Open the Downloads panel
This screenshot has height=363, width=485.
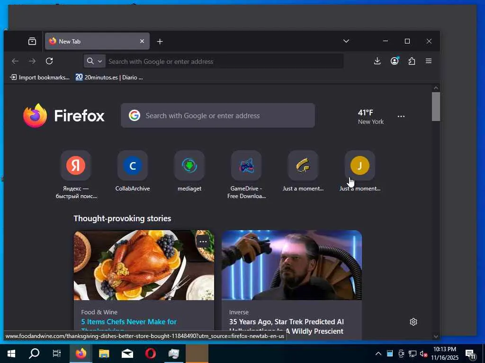pos(377,61)
